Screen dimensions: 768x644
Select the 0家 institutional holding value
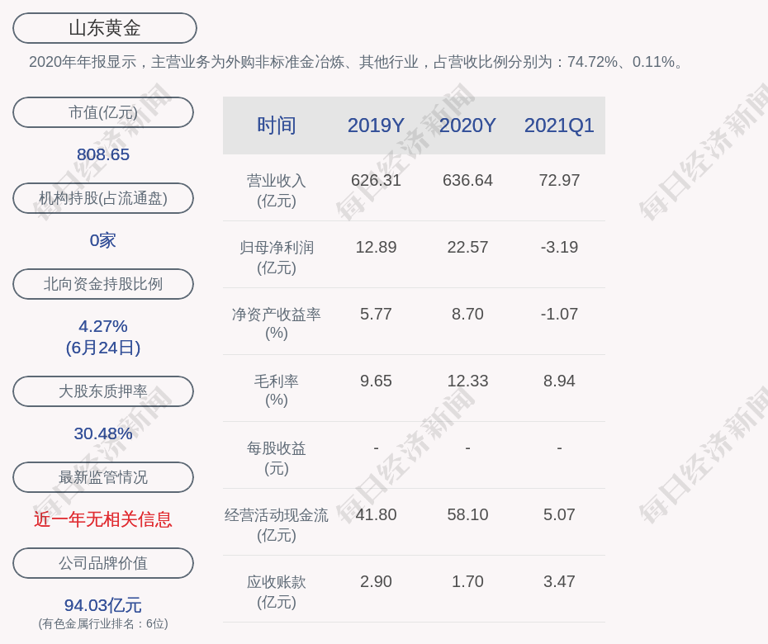(103, 240)
